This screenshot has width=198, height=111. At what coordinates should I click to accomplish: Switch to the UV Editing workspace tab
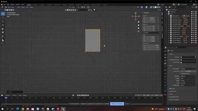49,5
